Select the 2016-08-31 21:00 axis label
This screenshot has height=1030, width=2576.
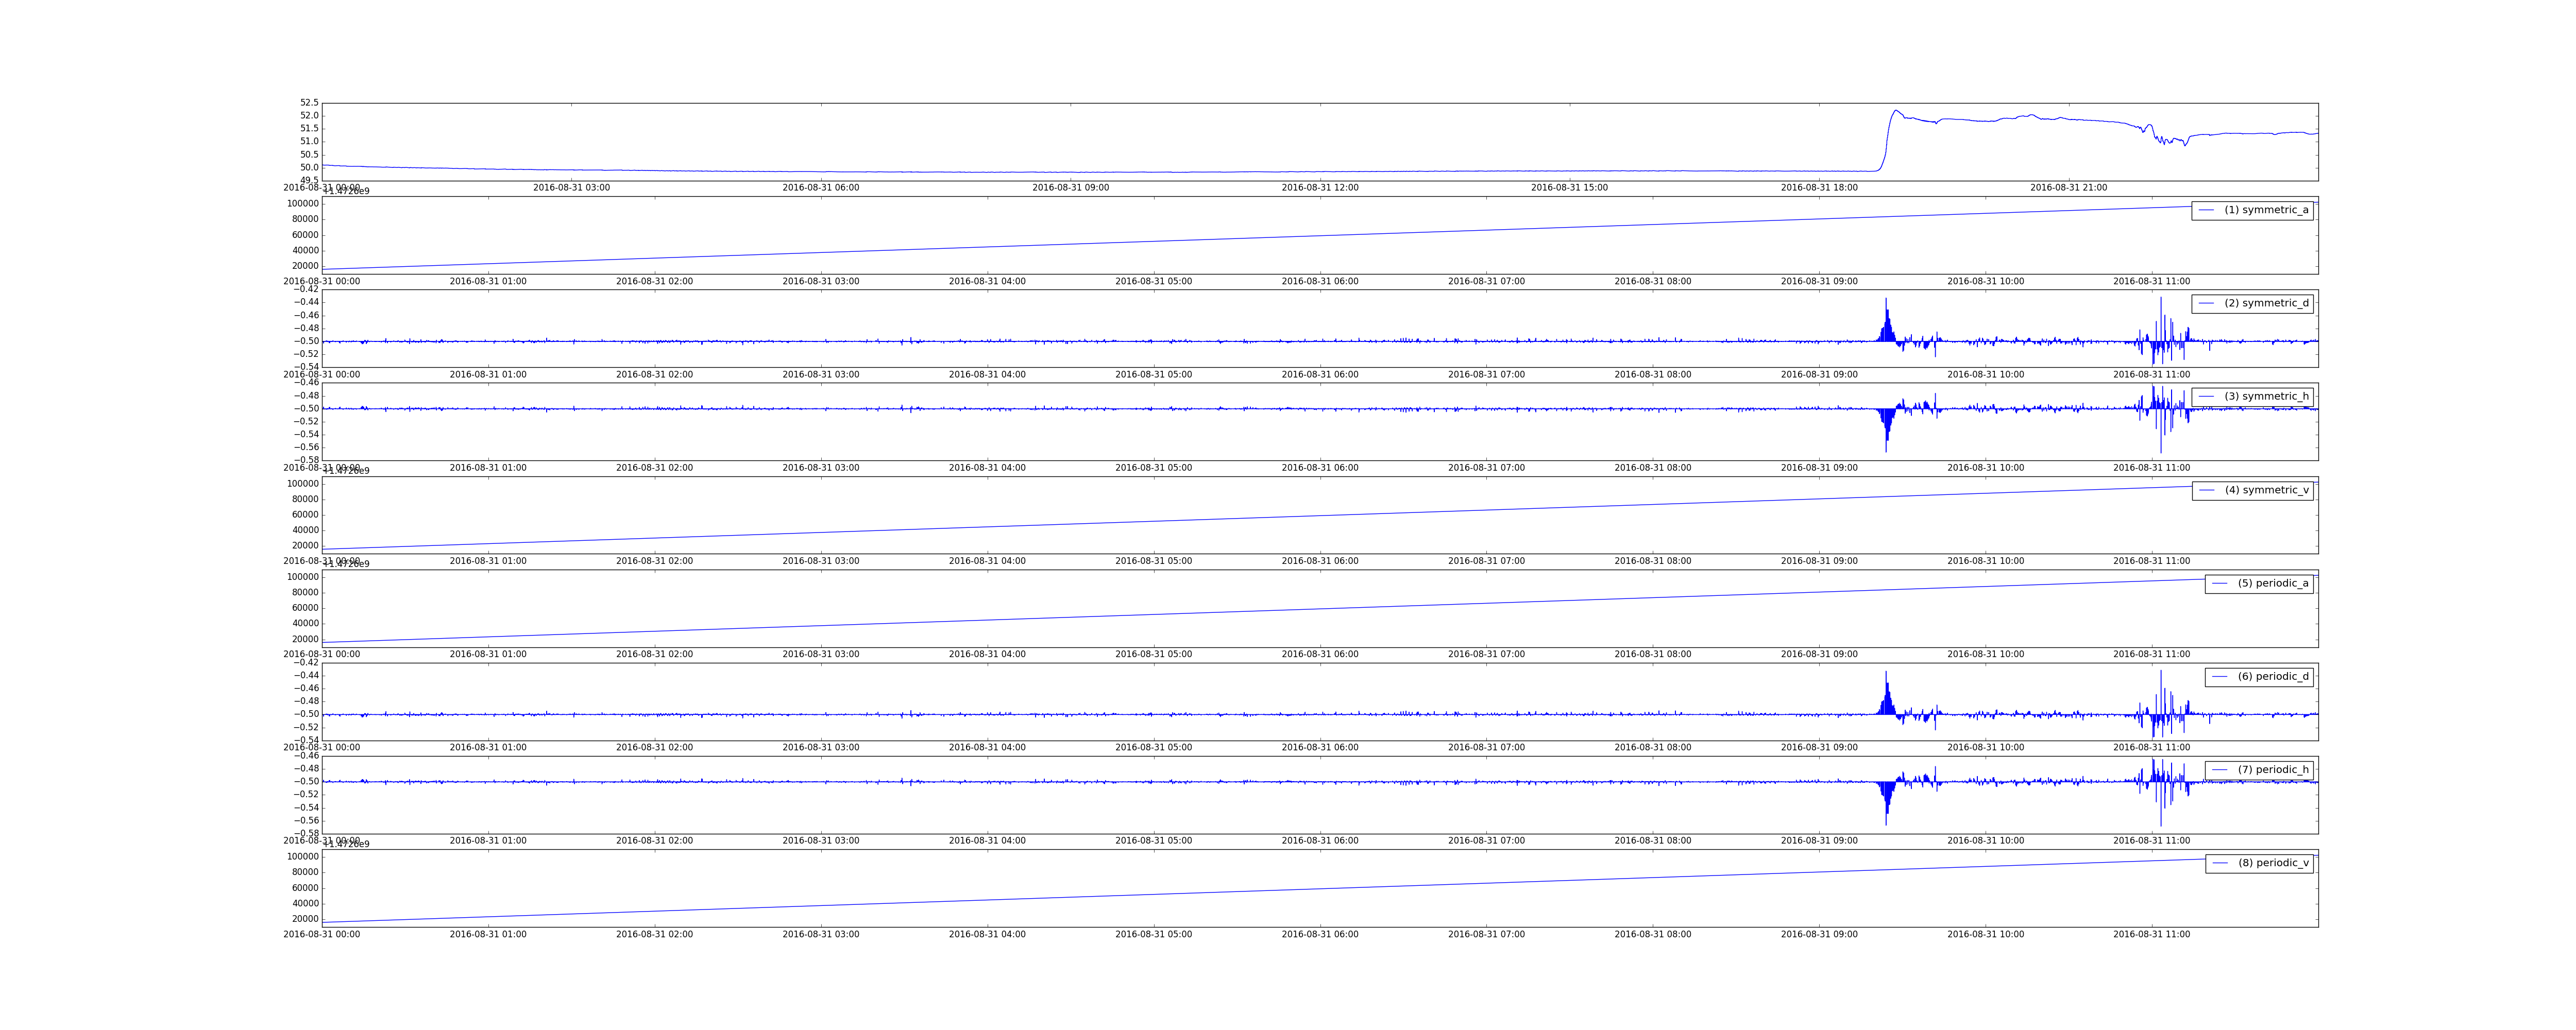[2069, 188]
